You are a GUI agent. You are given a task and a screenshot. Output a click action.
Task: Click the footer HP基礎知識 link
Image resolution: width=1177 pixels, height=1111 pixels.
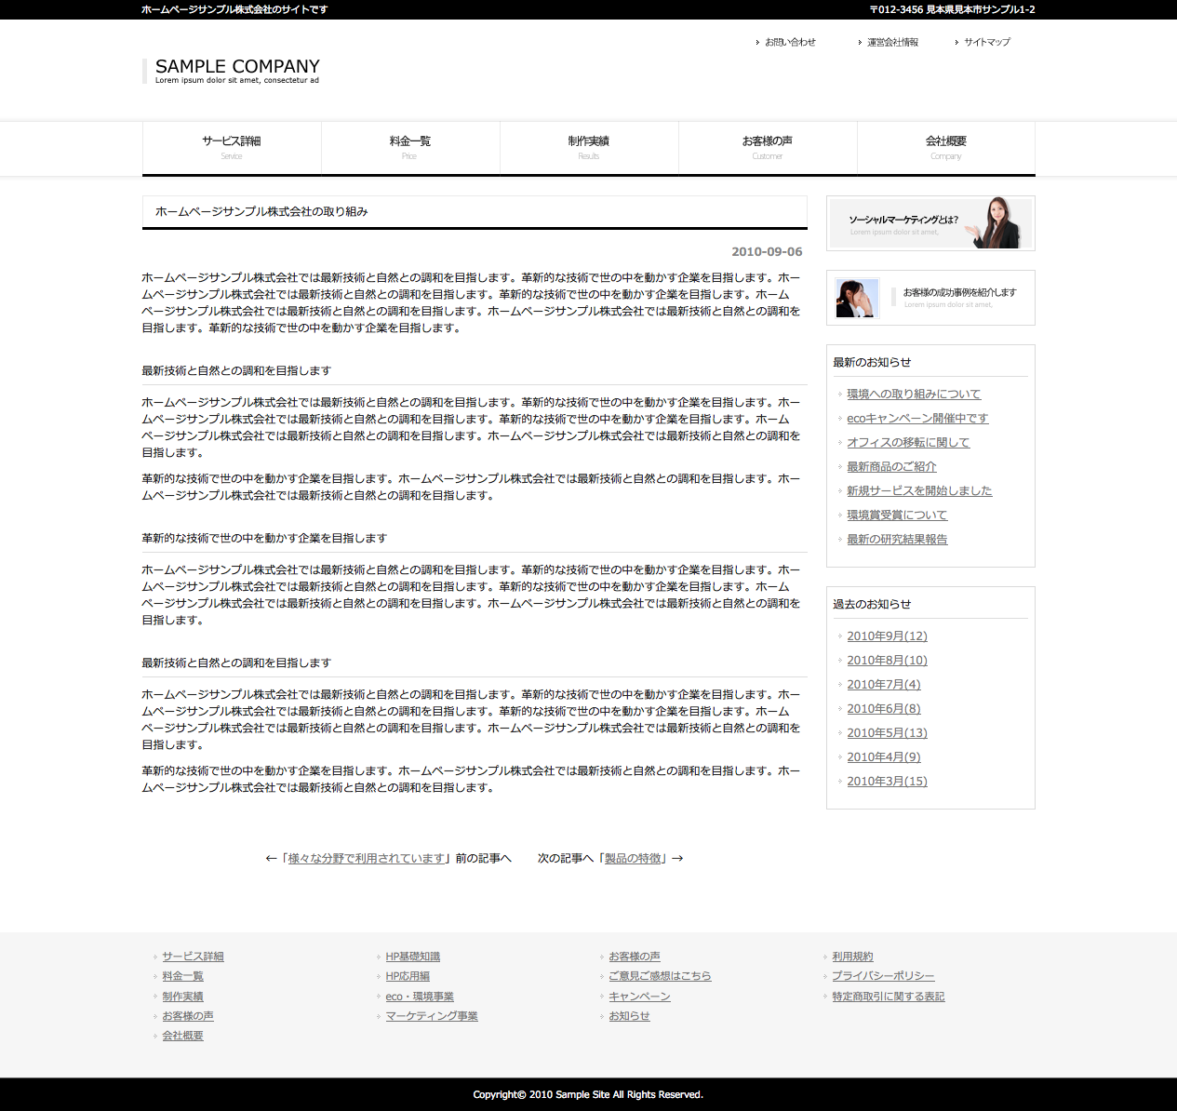[413, 957]
